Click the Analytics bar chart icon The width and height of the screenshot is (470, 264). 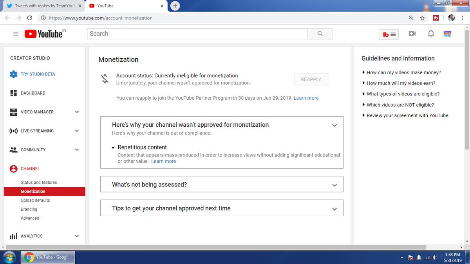coord(13,236)
